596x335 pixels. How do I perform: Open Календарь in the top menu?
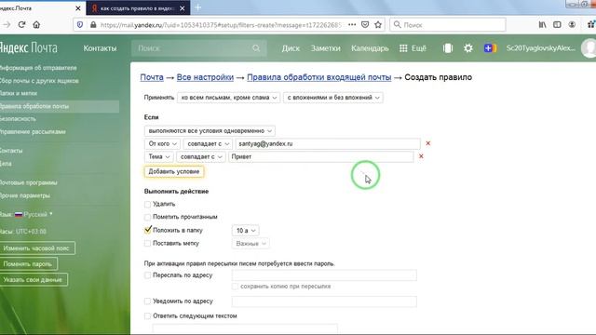click(x=370, y=48)
